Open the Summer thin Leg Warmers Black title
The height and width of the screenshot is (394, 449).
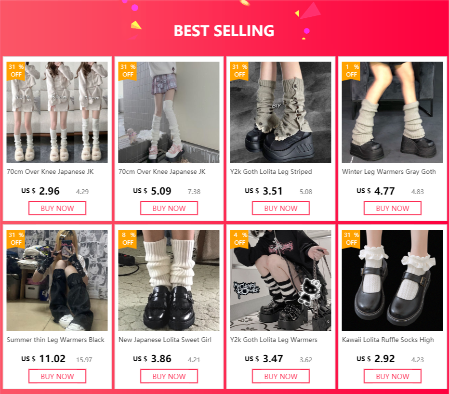click(x=55, y=340)
